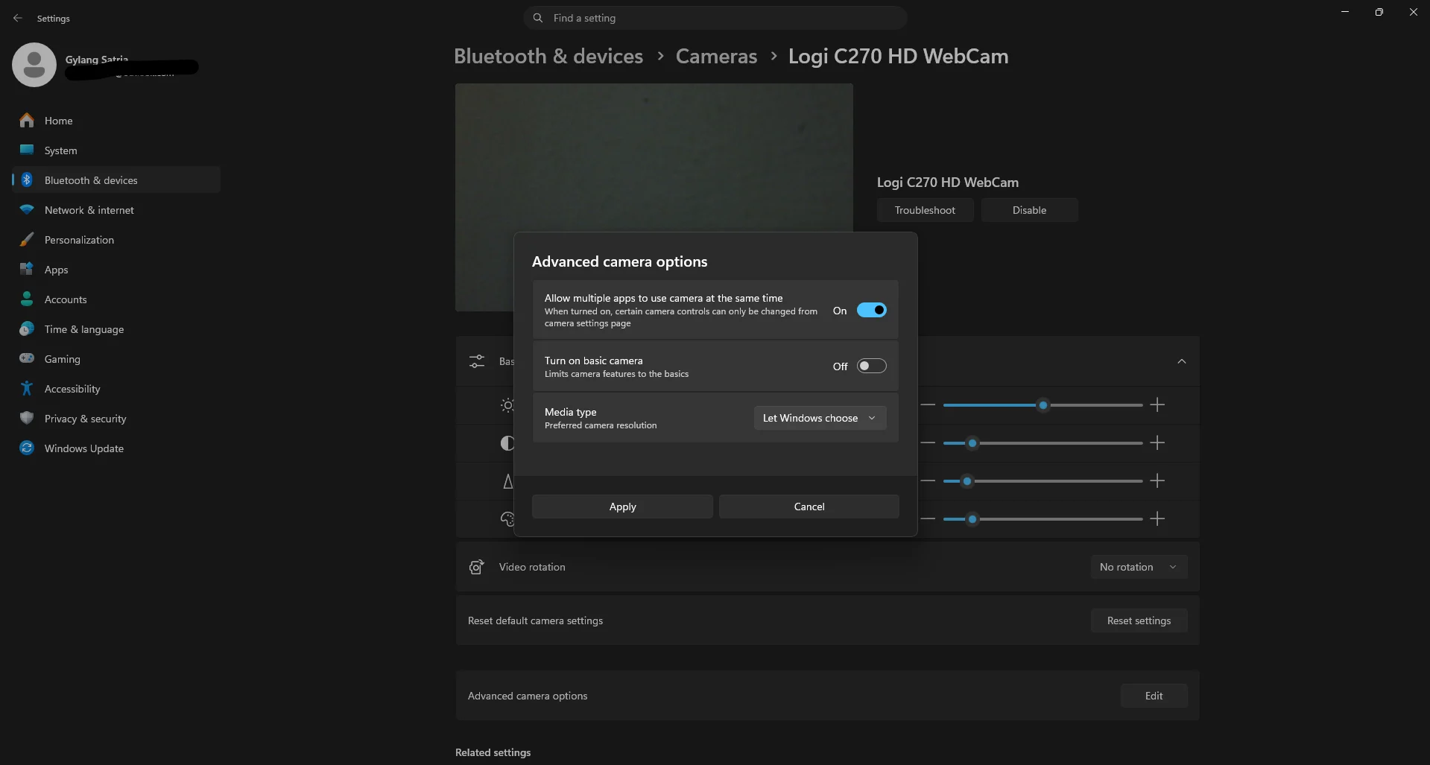Click the contrast half-circle icon
1430x765 pixels.
[507, 443]
